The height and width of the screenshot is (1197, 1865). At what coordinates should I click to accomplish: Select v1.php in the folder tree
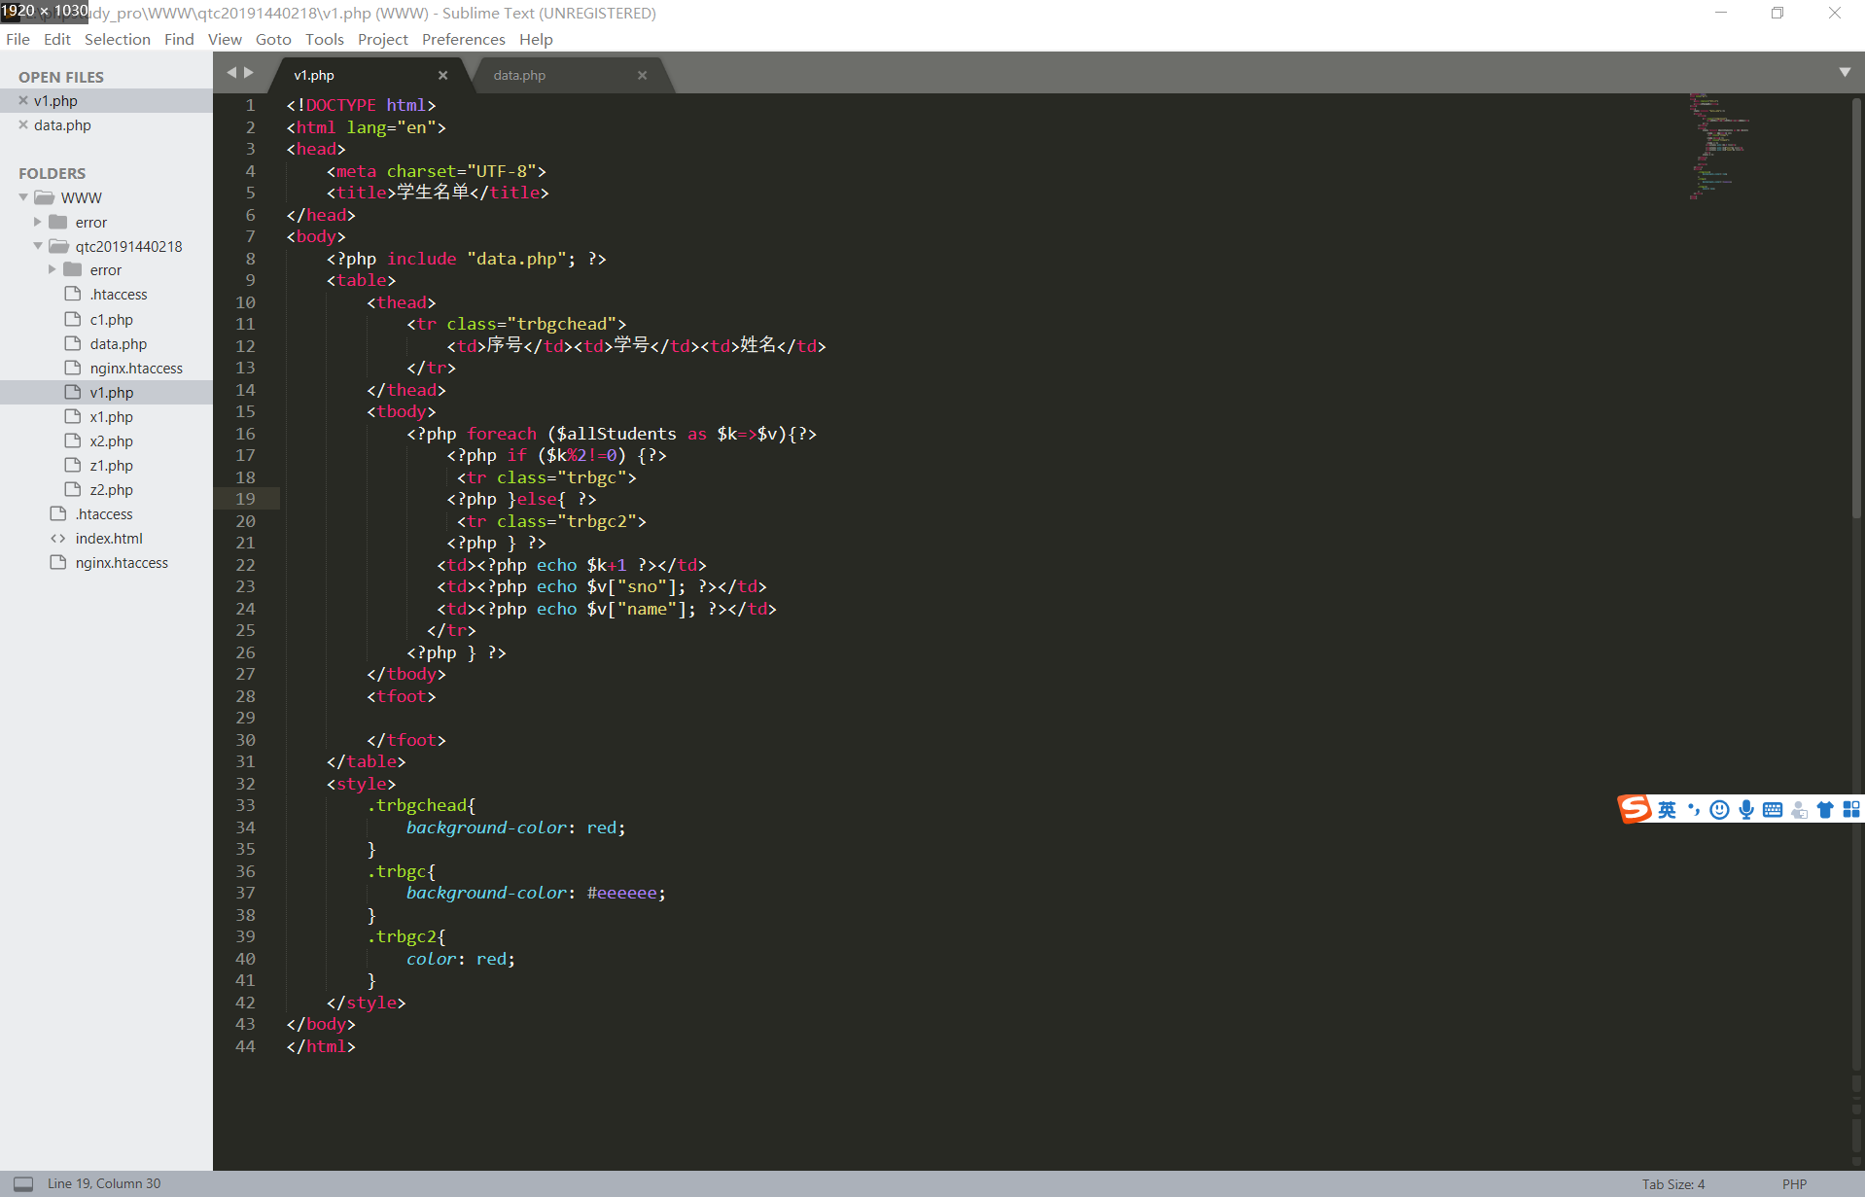(112, 392)
